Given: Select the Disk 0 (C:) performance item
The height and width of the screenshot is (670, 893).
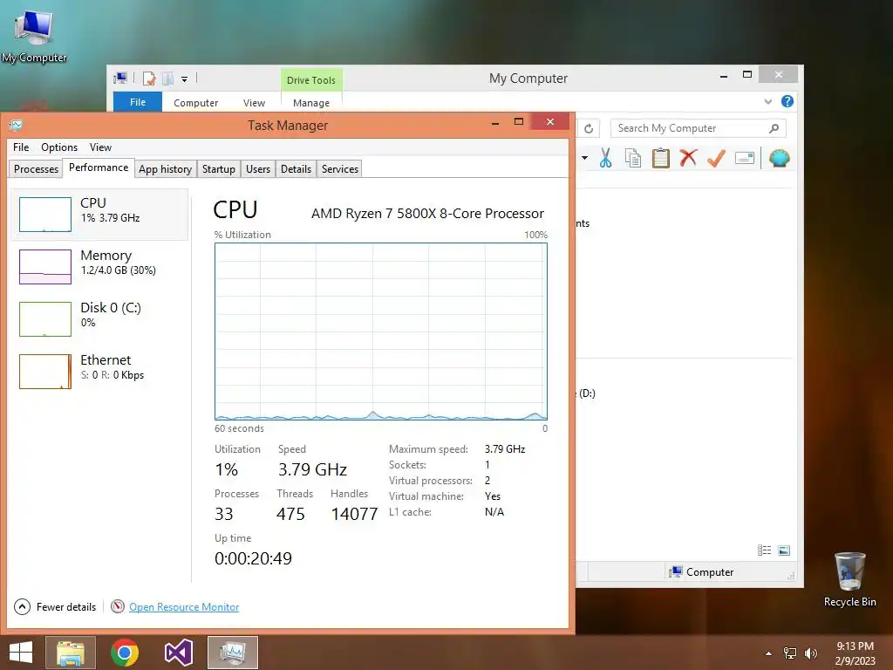Looking at the screenshot, I should [99, 319].
